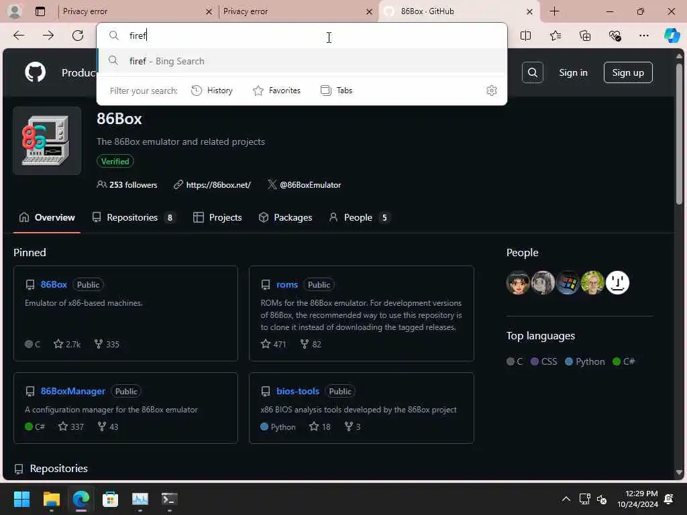View 471 stars of roms repository
This screenshot has width=687, height=515.
tap(273, 344)
